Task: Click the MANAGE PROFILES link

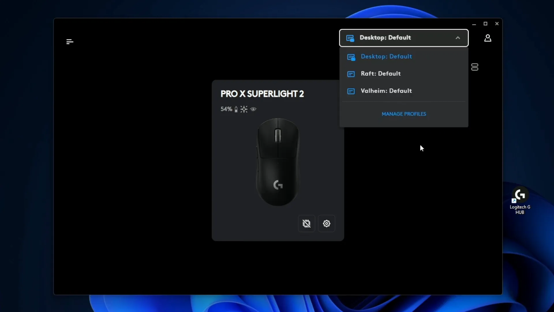Action: (x=404, y=114)
